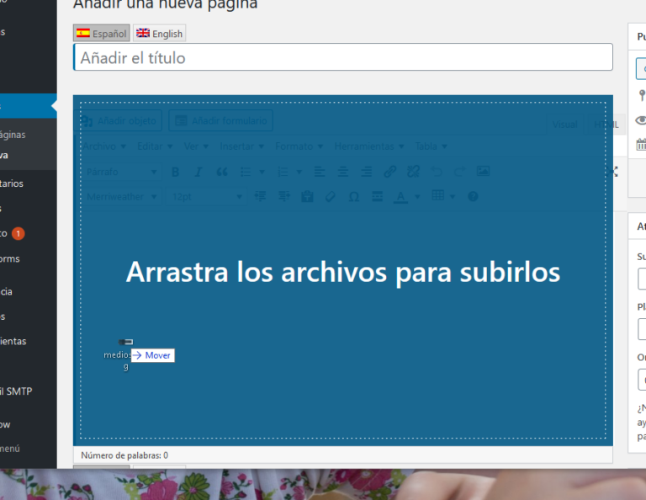The width and height of the screenshot is (646, 500).
Task: Switch to the English language tab
Action: [160, 34]
